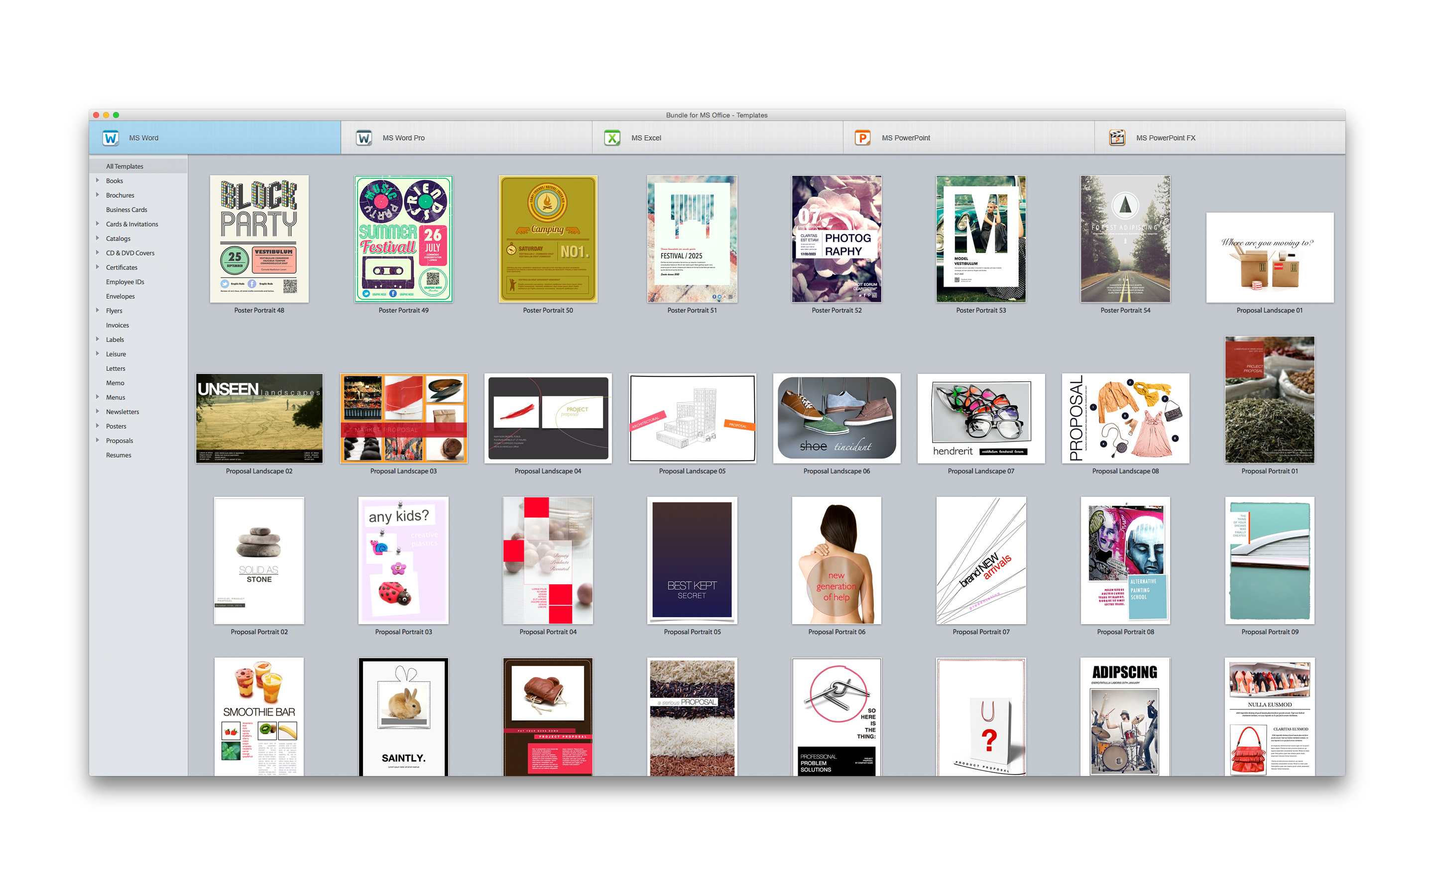Click the MS Word Pro icon
1434x896 pixels.
[x=363, y=137]
